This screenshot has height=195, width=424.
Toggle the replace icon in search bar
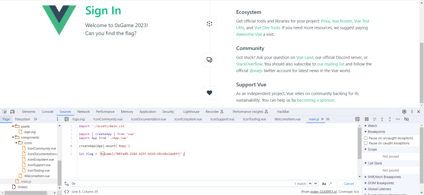click(x=67, y=184)
